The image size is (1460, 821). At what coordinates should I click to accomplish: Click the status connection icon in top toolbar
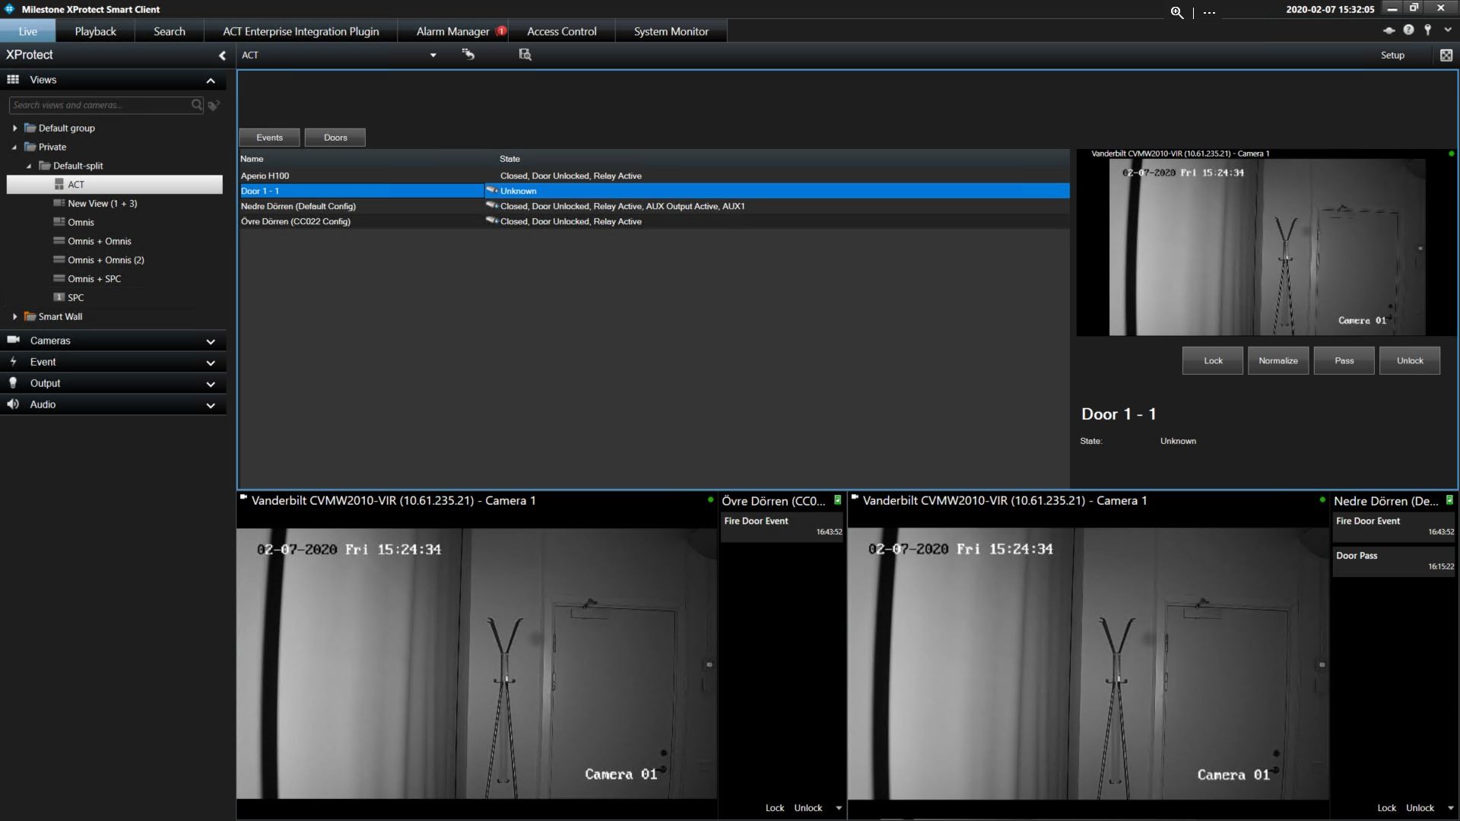pos(1389,30)
